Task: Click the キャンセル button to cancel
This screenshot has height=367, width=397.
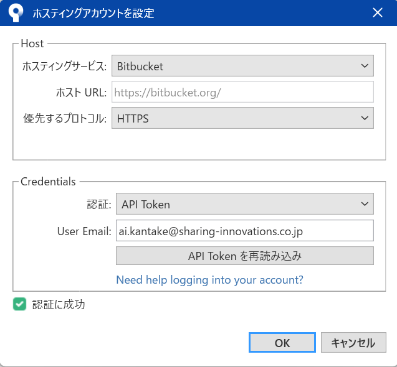Action: click(x=353, y=343)
